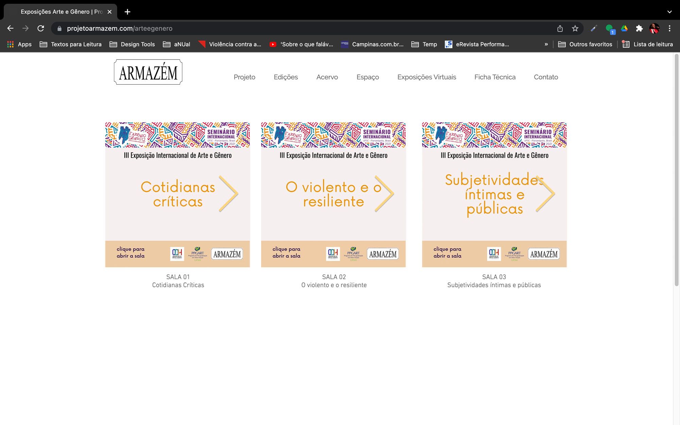
Task: Open a new browser tab
Action: pyautogui.click(x=128, y=12)
